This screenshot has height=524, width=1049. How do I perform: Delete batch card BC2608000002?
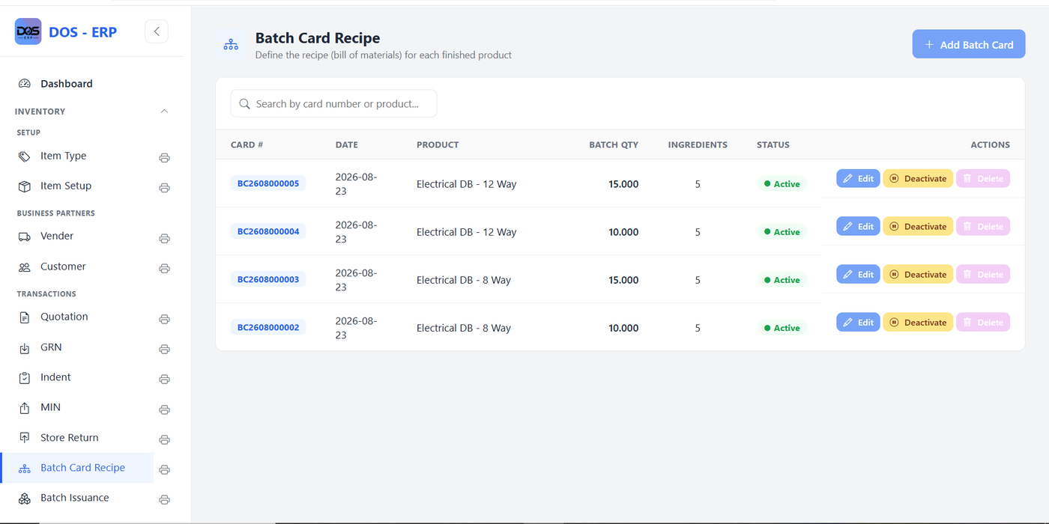(983, 322)
